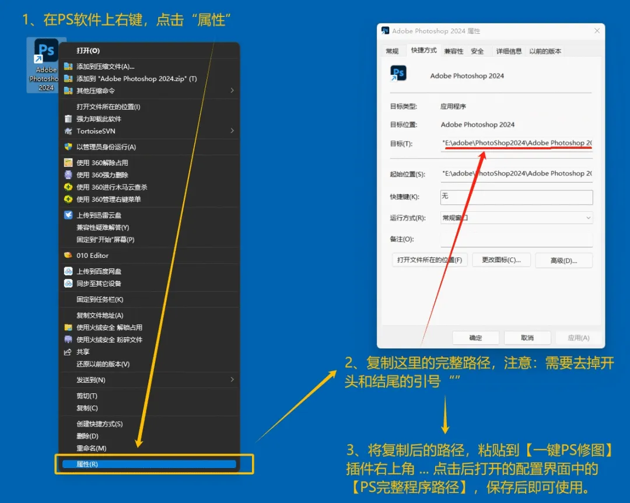This screenshot has width=630, height=503.
Task: Click the 更改图标(C)... button
Action: tap(502, 260)
